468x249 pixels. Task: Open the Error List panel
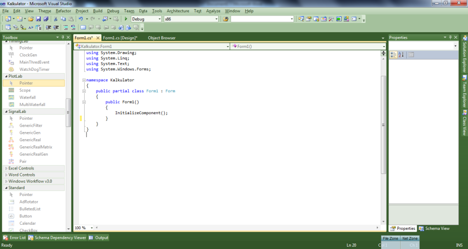(15, 238)
